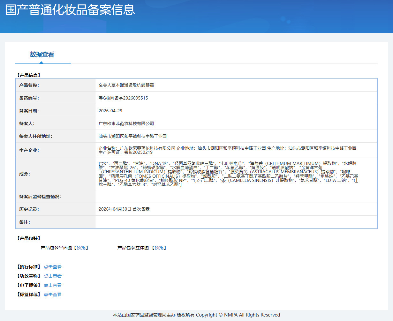Screen dimensions: 393x321
Task: Preview the 产品包装立体图 image
Action: pos(159,248)
